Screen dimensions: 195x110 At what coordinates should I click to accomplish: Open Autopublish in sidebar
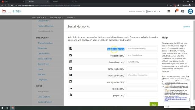(x=43, y=92)
